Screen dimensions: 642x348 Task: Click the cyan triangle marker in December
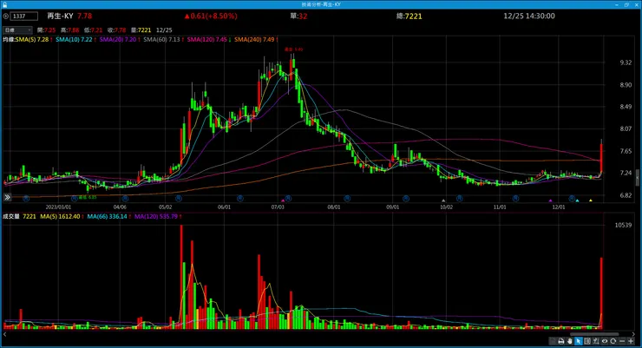pos(577,200)
